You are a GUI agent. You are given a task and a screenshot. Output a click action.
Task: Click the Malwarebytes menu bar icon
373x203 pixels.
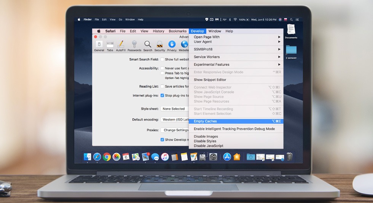tap(217, 19)
